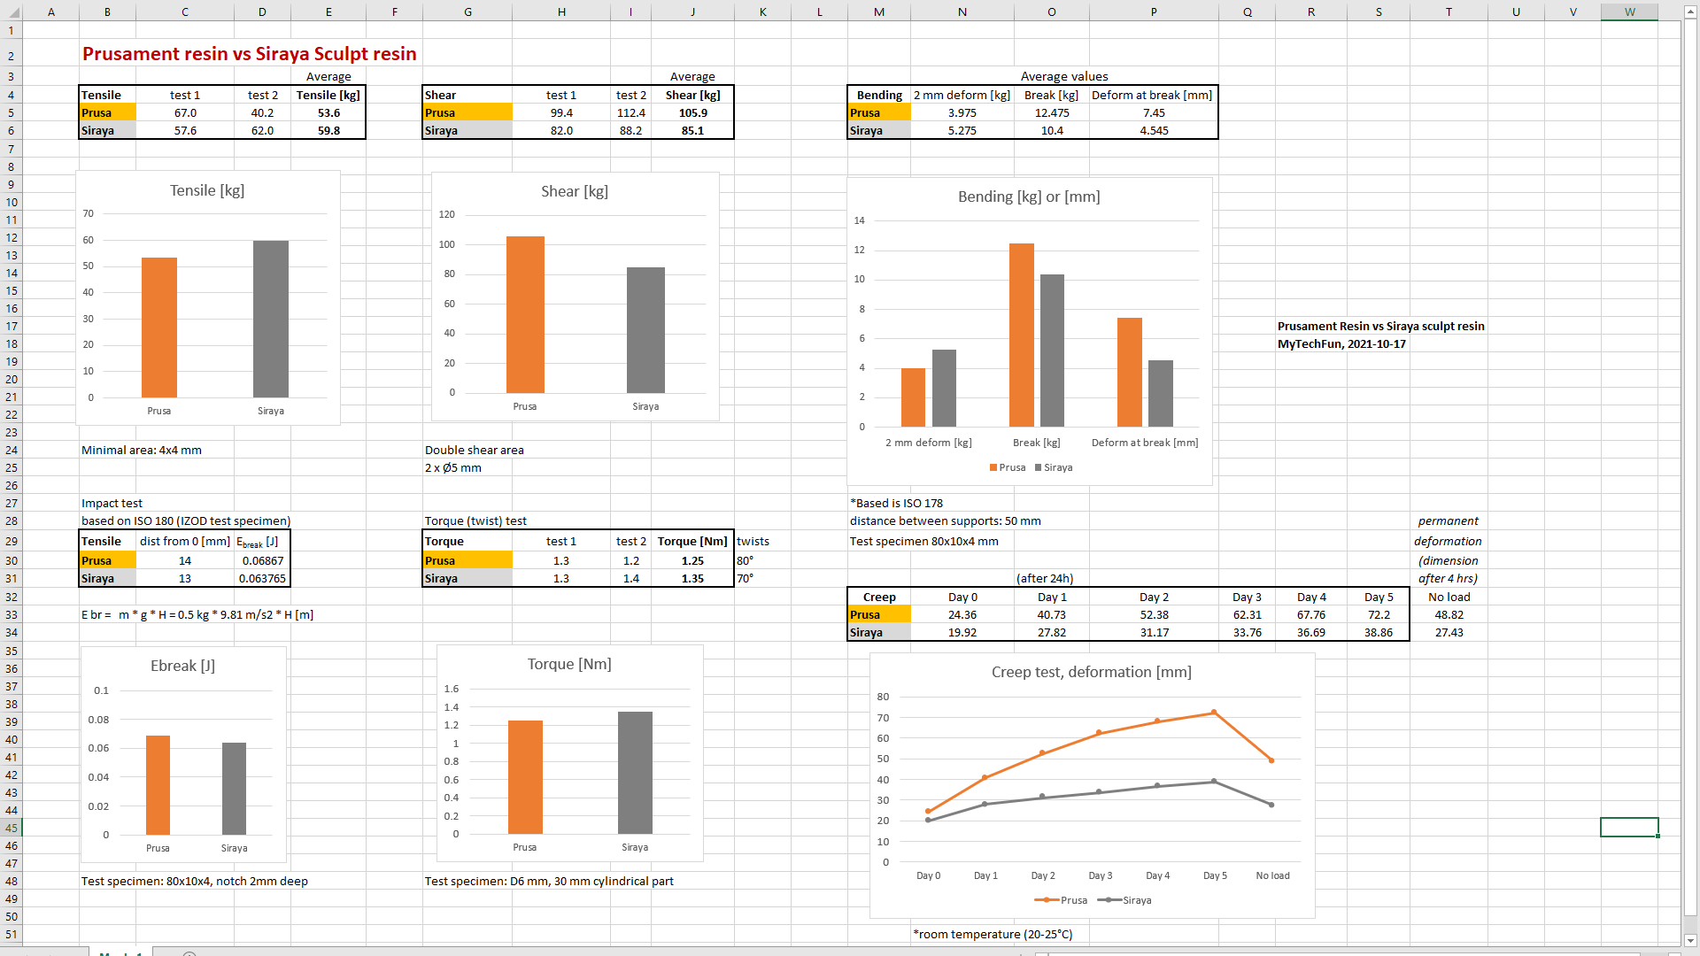
Task: Click the Select All corner of the sheet
Action: 11,12
